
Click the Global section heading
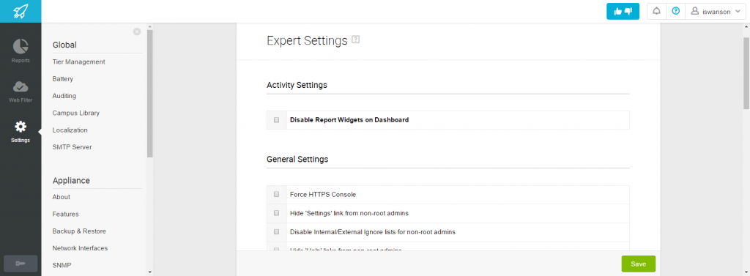pos(64,45)
